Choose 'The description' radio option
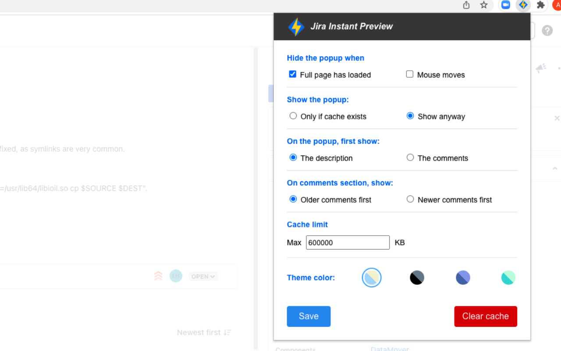 click(293, 158)
